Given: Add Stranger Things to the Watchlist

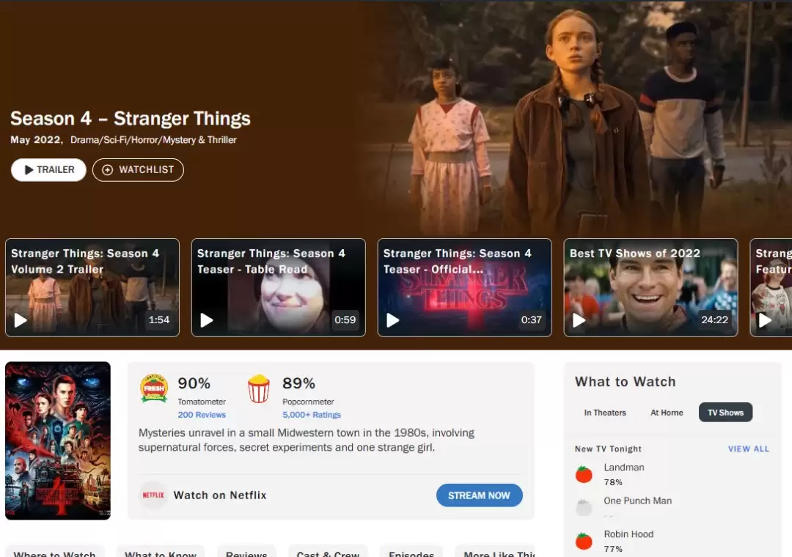Looking at the screenshot, I should pyautogui.click(x=138, y=170).
